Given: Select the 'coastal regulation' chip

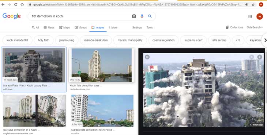Looking at the screenshot, I should (x=163, y=40).
